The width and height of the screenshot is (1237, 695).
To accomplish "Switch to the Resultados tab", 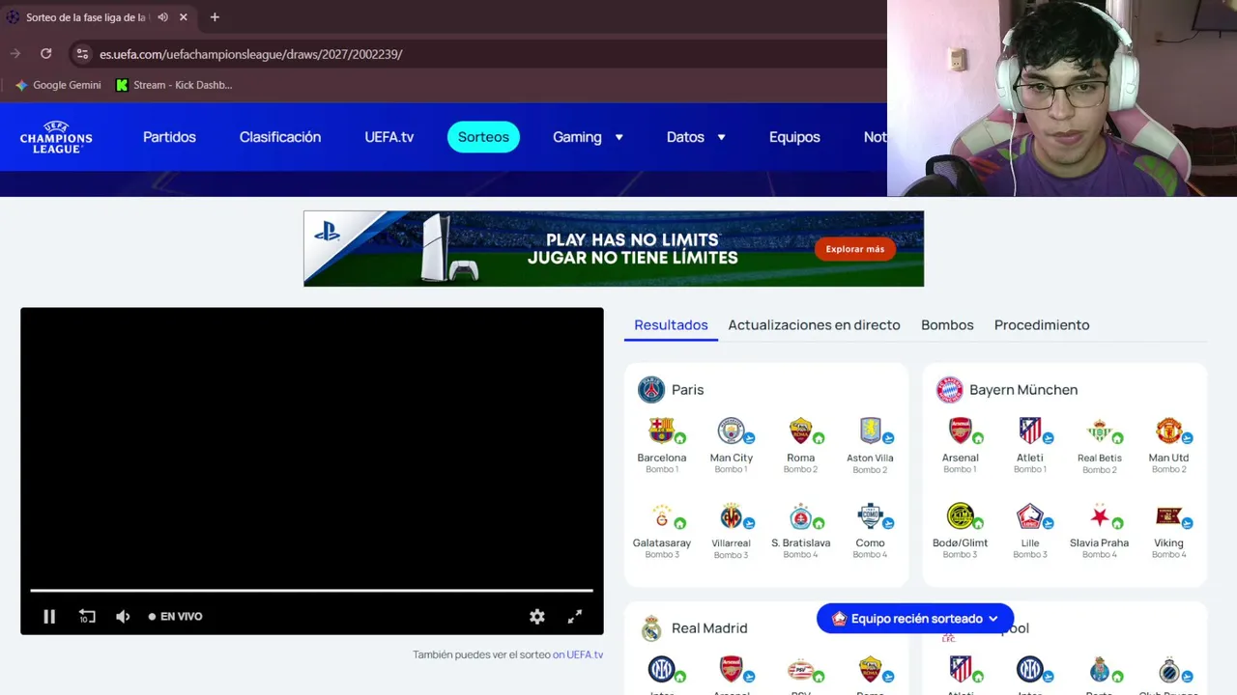I will 671,325.
